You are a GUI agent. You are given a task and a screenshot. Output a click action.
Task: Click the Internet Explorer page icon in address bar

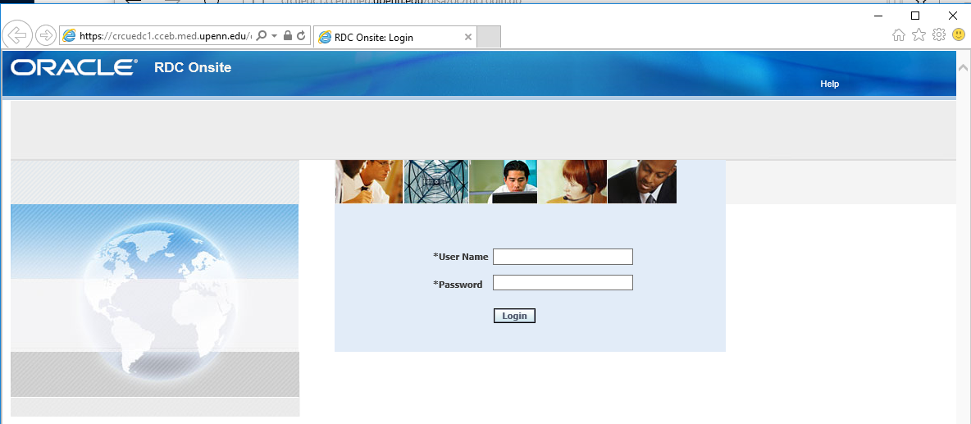pyautogui.click(x=70, y=36)
